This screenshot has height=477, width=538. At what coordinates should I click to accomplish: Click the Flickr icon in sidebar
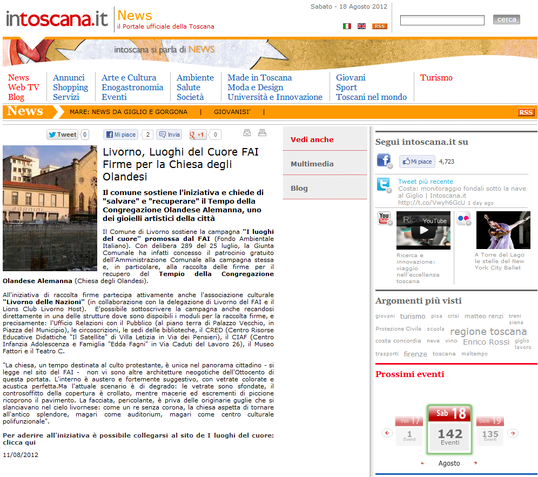point(463,219)
